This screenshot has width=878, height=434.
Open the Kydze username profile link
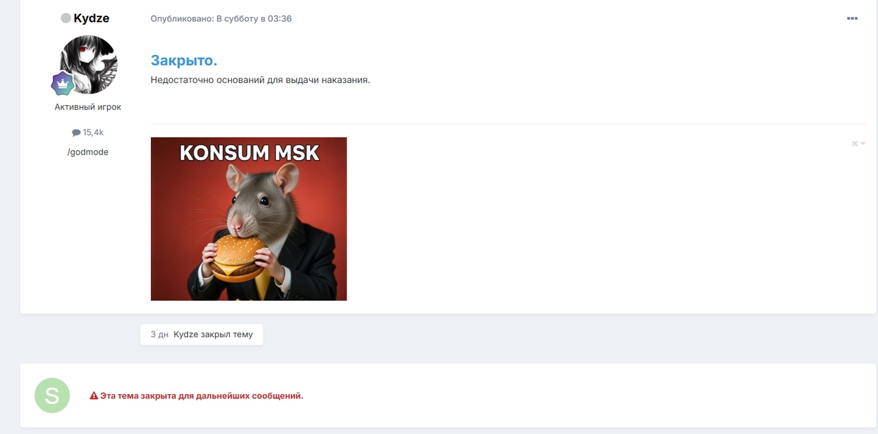click(91, 19)
